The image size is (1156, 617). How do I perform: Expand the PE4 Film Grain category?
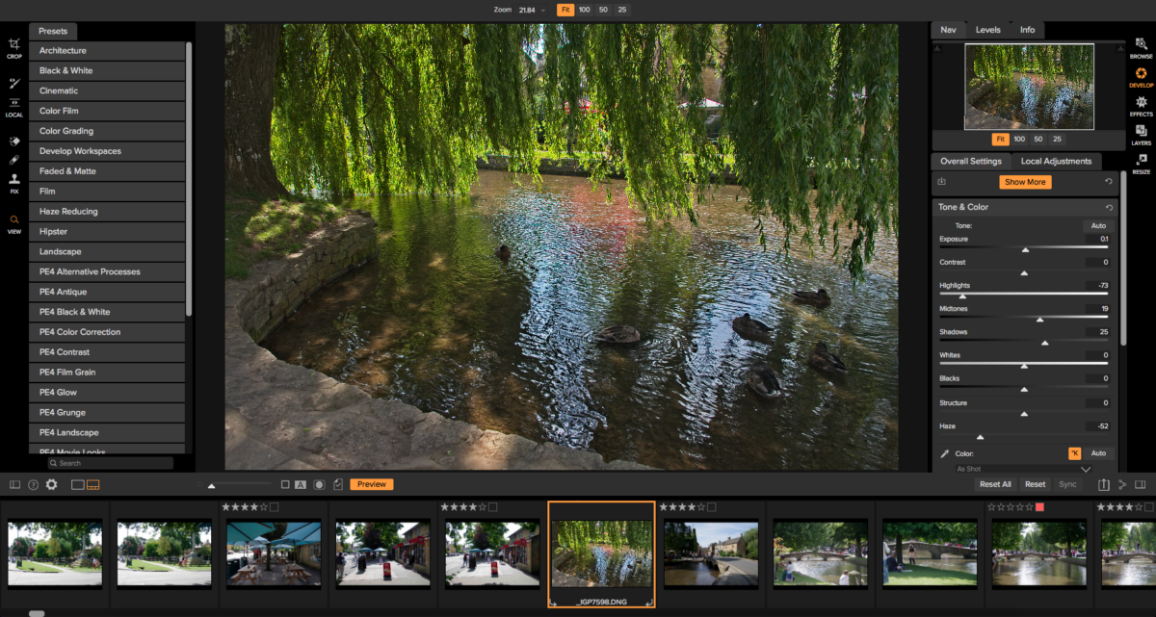(107, 372)
